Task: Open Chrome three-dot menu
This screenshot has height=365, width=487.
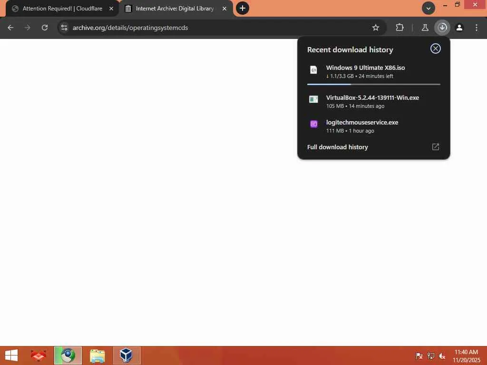Action: 477,28
